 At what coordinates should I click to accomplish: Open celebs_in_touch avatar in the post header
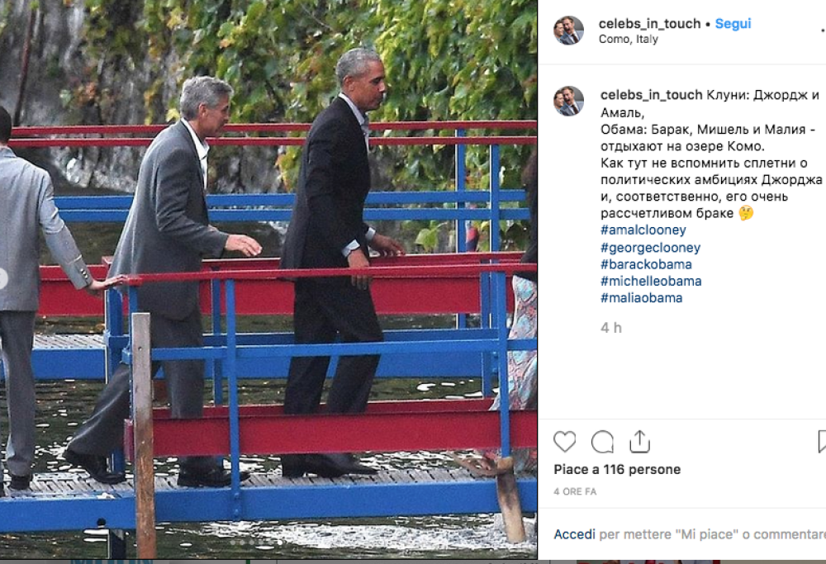(x=568, y=31)
